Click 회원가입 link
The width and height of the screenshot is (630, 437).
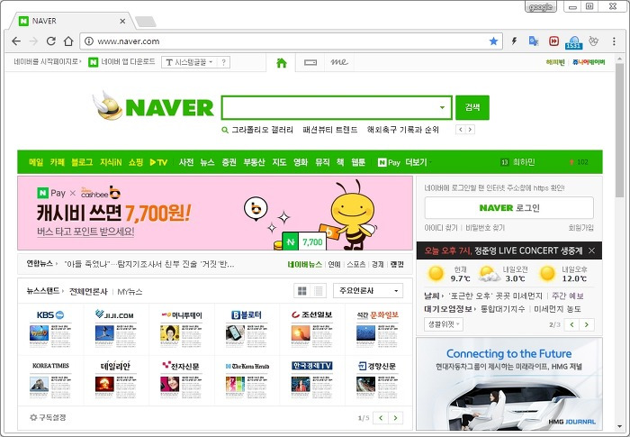[580, 228]
